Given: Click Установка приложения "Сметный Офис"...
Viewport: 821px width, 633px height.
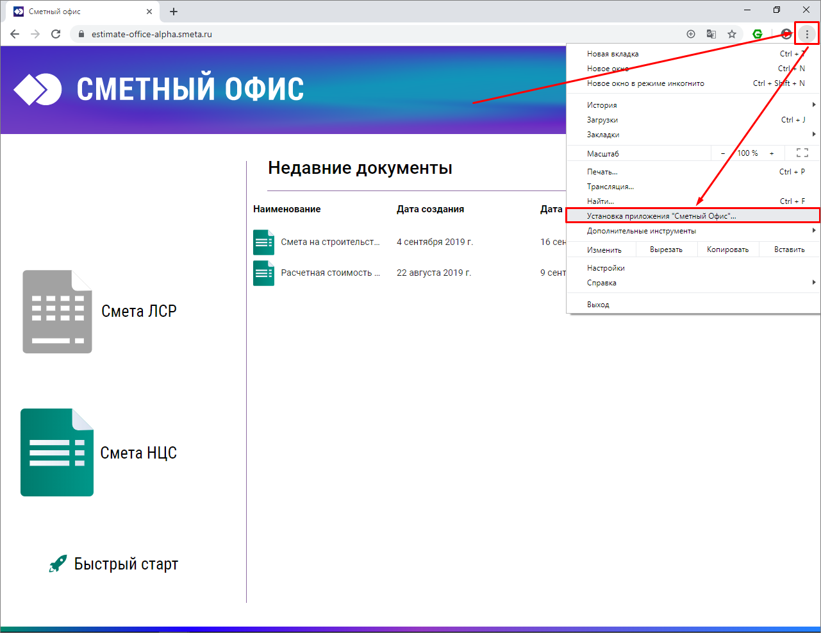Looking at the screenshot, I should point(693,216).
